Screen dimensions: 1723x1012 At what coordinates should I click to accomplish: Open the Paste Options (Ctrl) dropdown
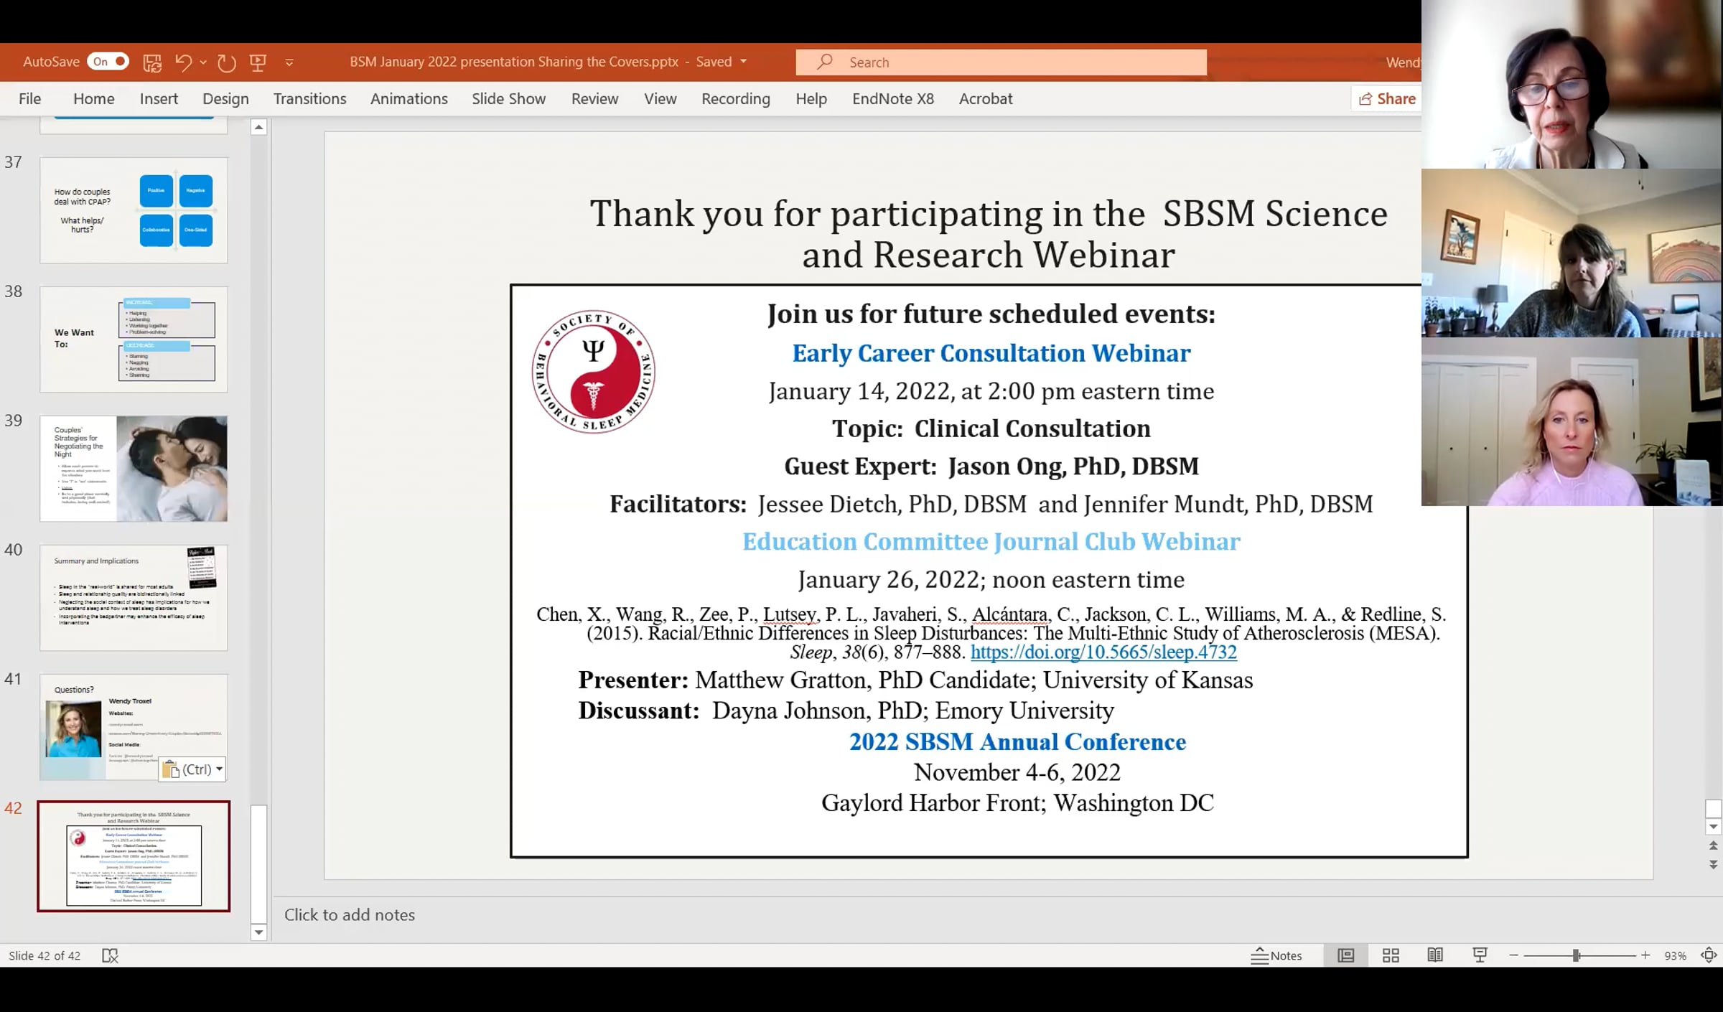(192, 769)
